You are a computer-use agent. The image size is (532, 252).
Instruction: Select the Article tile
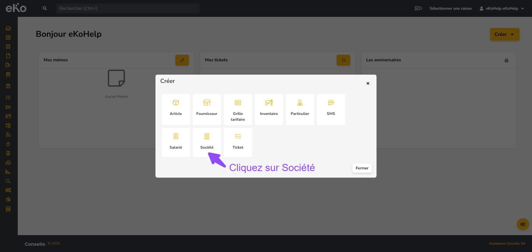pyautogui.click(x=176, y=109)
